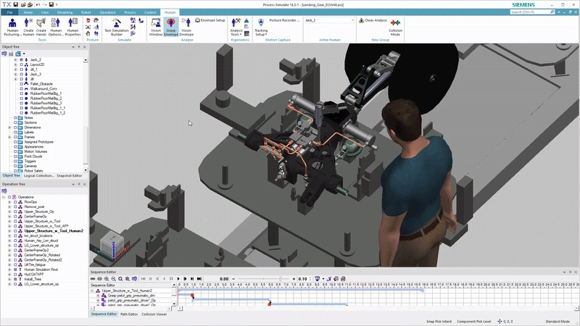The image size is (580, 326).
Task: Open the Path Editor tab
Action: 129,314
